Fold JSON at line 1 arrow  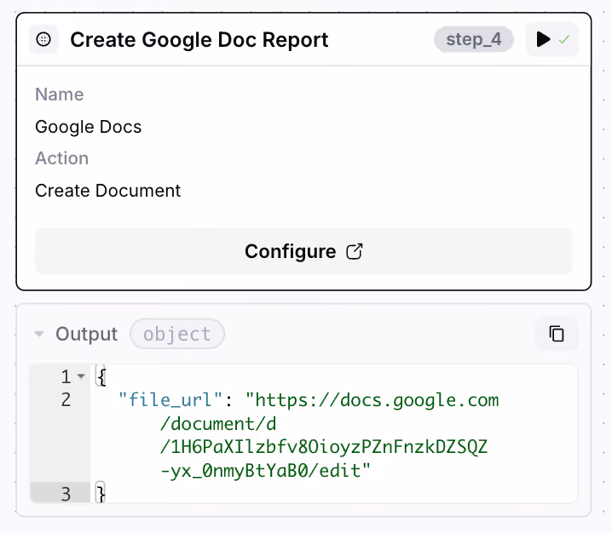point(81,376)
